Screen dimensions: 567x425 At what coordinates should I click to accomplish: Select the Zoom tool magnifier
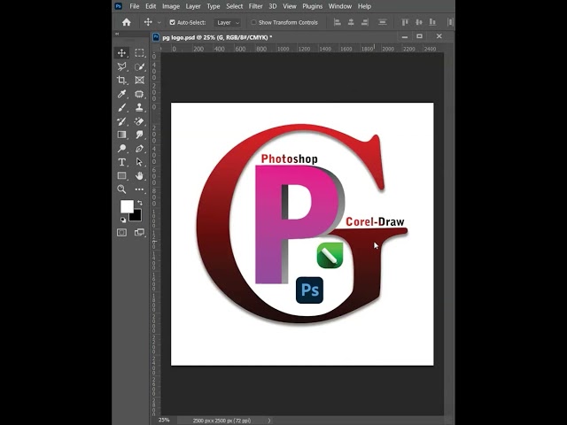(121, 189)
